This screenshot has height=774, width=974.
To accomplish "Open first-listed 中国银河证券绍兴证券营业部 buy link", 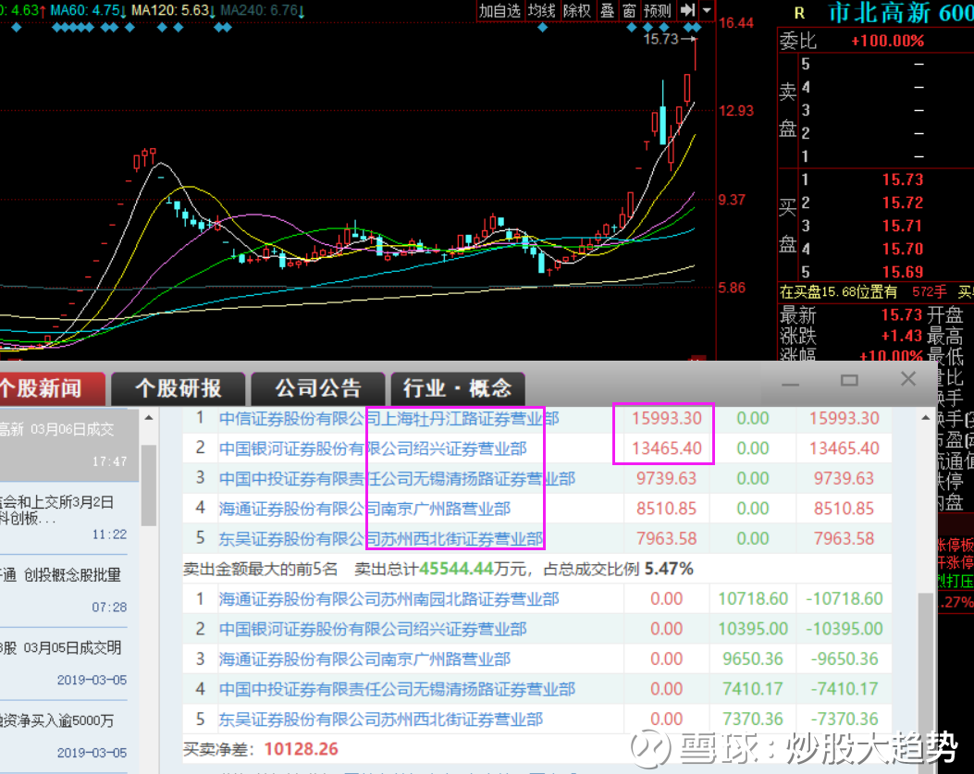I will tap(373, 448).
